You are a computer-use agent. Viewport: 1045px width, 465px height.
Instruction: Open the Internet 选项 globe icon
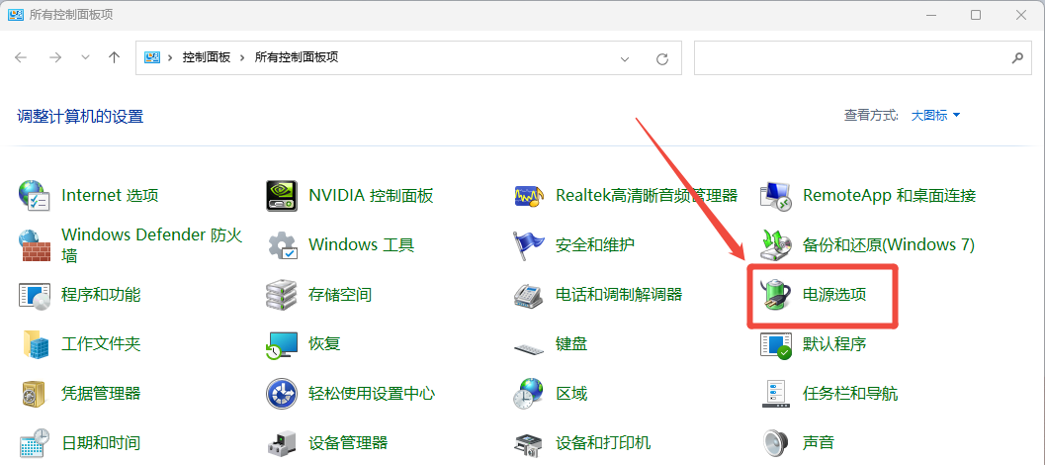pos(34,196)
